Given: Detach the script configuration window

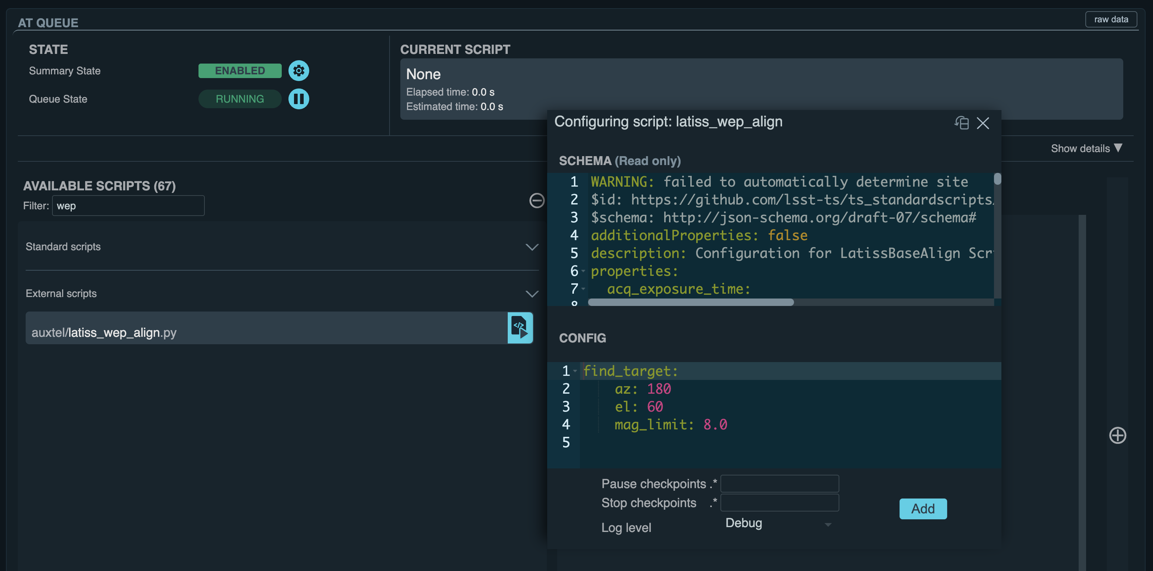Looking at the screenshot, I should (x=962, y=123).
